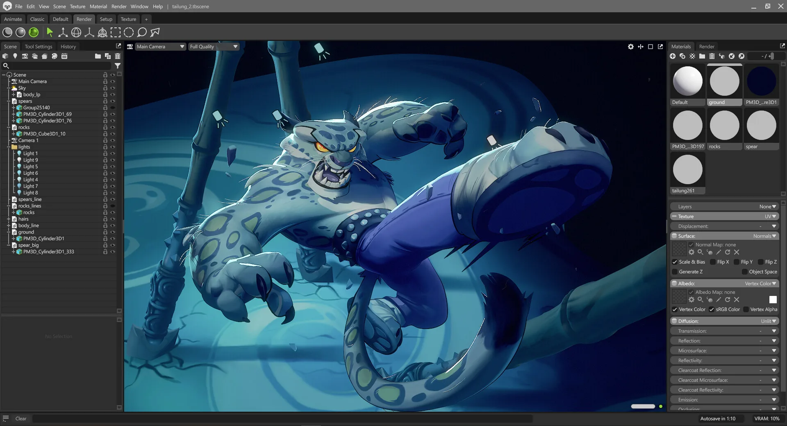Select the tailung261 material thumbnail
Image resolution: width=787 pixels, height=426 pixels.
pos(688,173)
